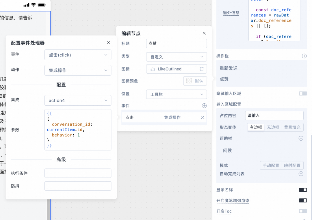Add a 帮助栏 entry with its plus icon
312x220 pixels.
point(301,138)
